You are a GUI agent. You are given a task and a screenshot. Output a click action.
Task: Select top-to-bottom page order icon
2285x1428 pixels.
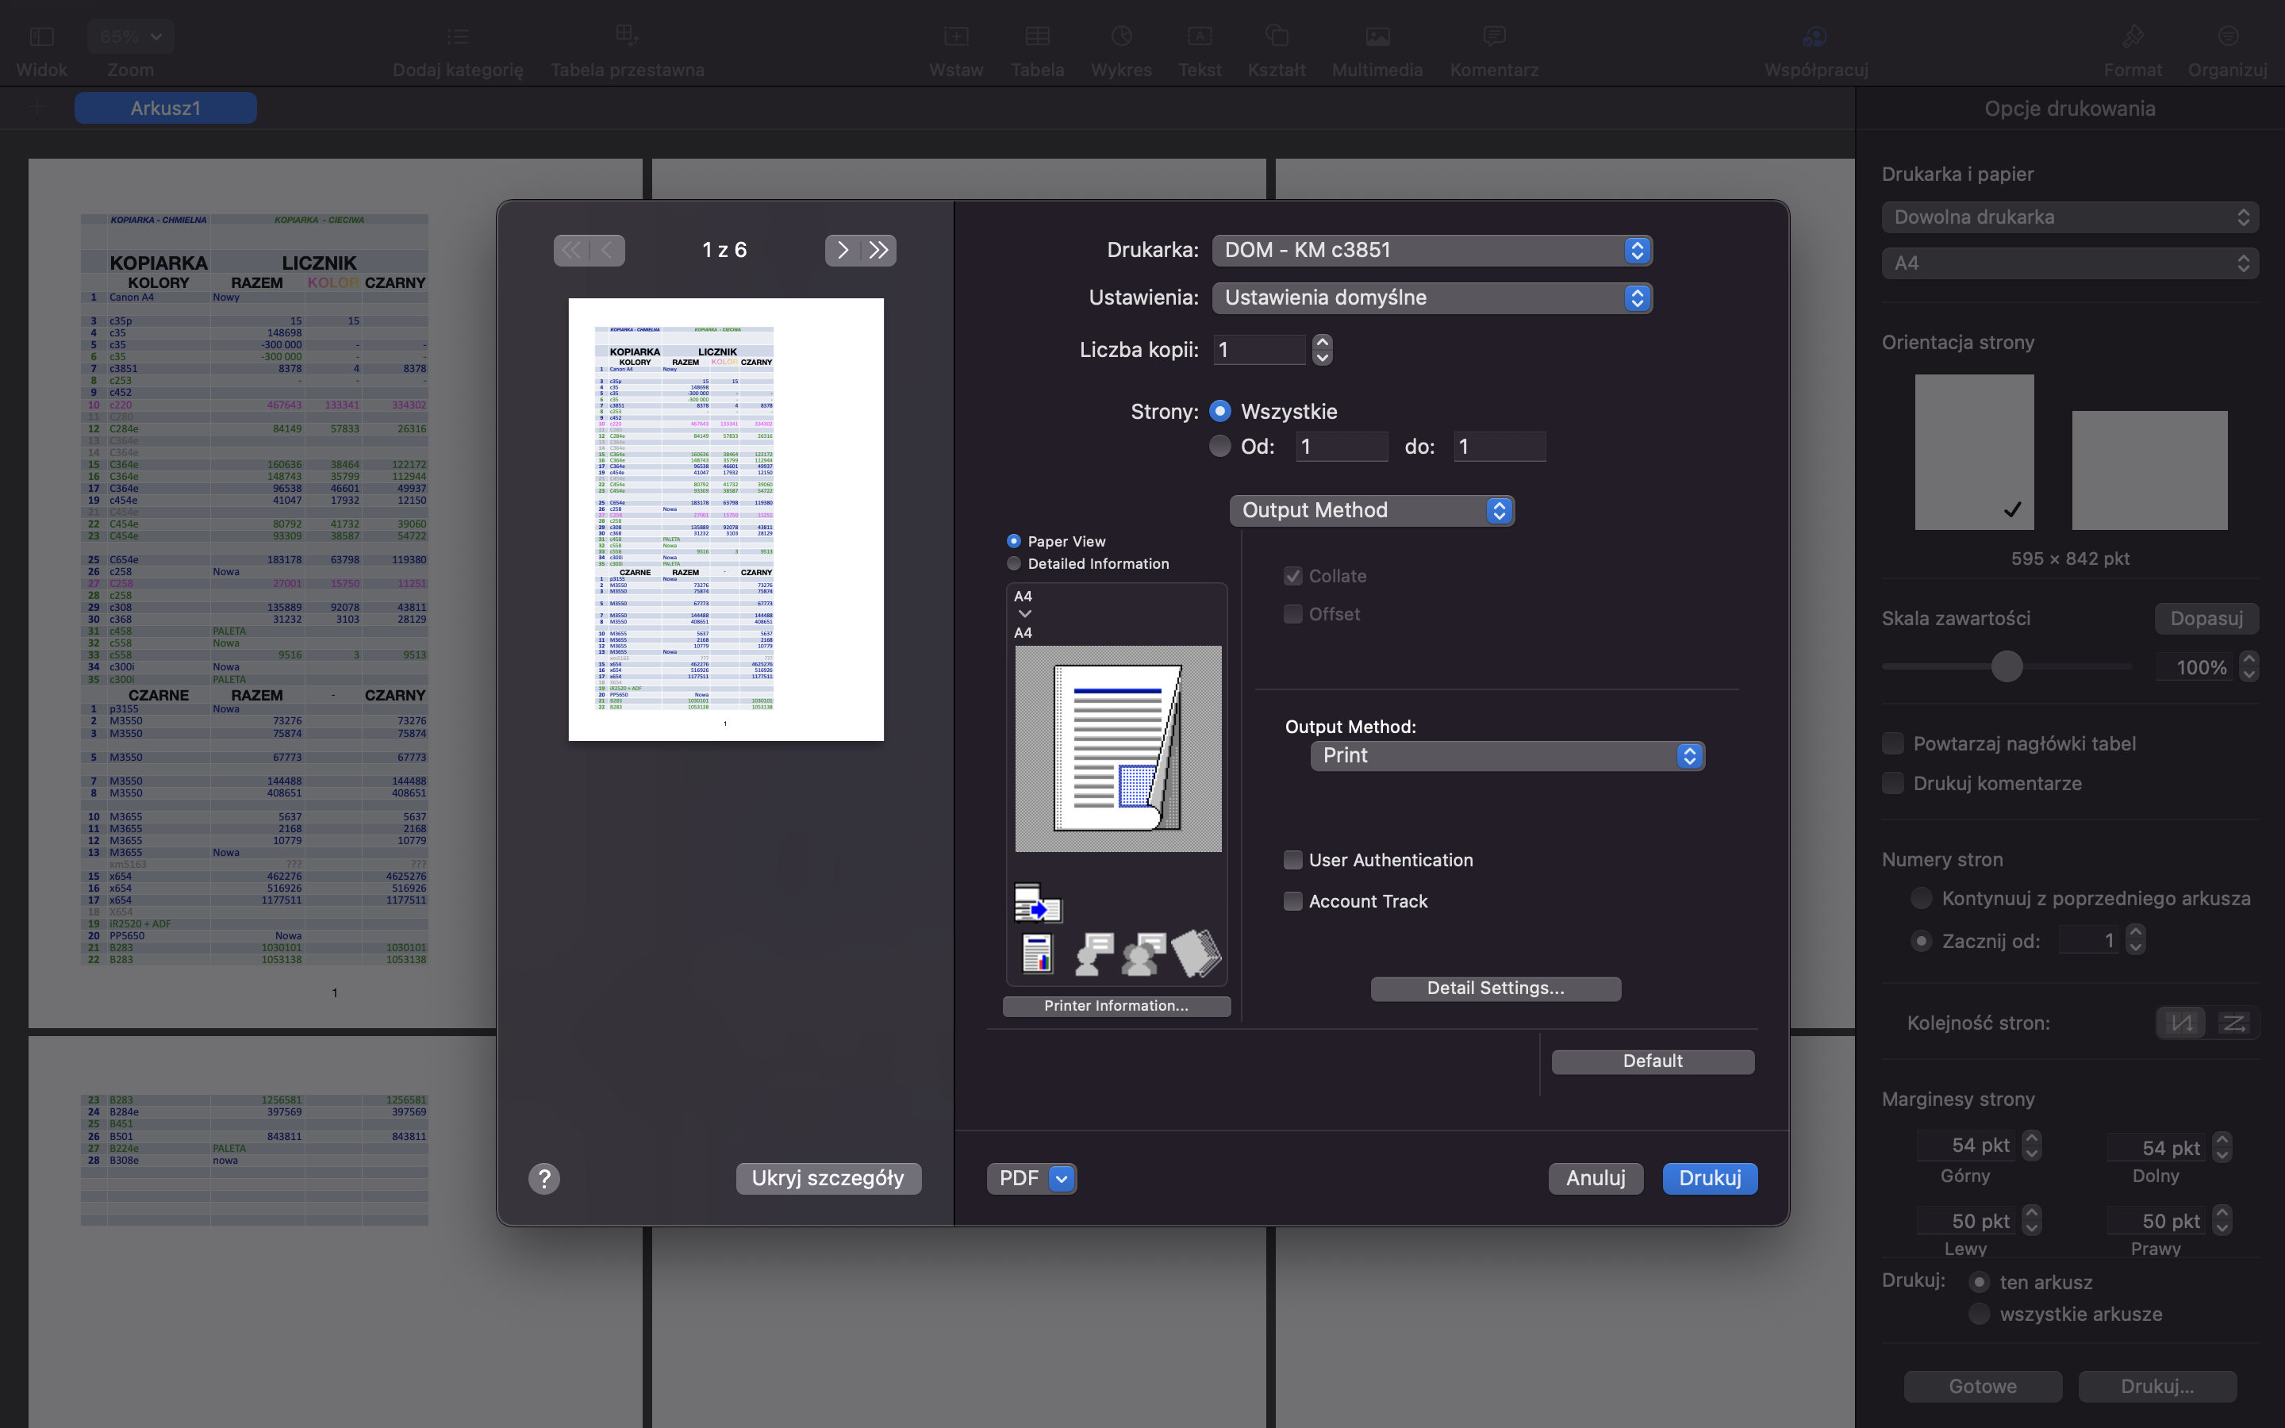click(x=2181, y=1023)
